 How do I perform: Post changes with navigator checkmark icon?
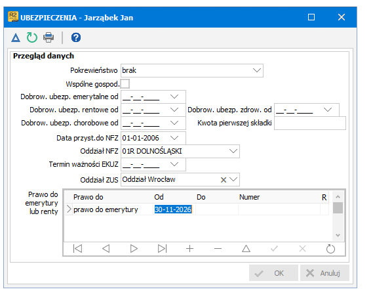point(274,249)
